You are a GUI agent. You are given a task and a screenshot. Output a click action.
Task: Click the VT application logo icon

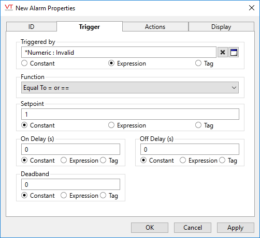point(9,8)
